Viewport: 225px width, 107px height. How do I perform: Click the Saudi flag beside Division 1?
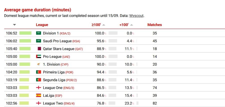point(38,33)
